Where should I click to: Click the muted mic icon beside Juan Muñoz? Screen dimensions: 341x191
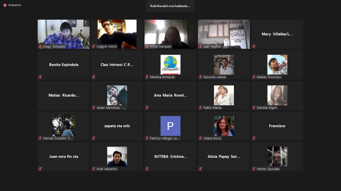tap(201, 46)
